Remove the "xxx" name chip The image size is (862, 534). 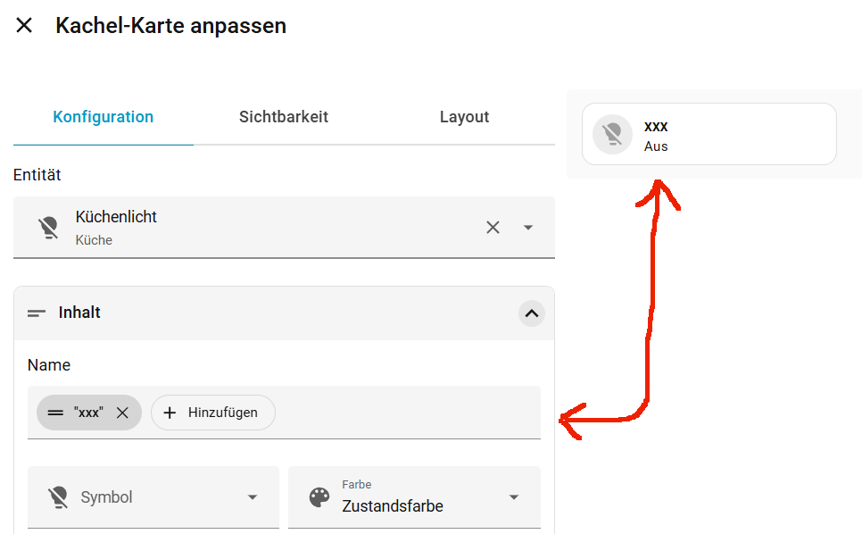(122, 413)
